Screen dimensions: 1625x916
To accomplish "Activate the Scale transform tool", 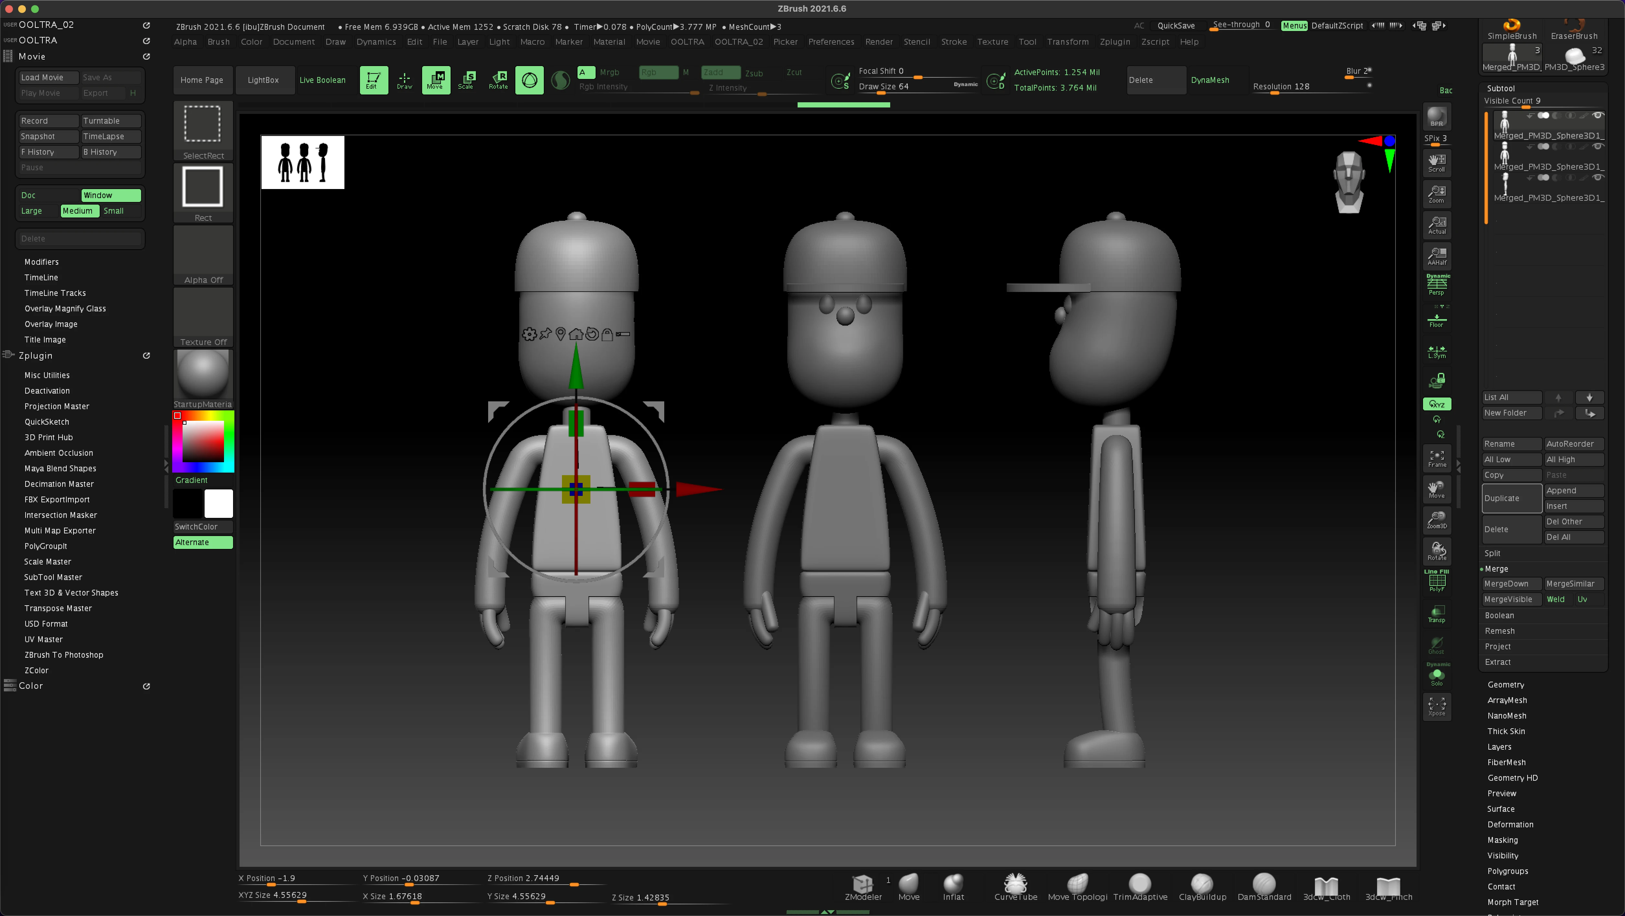I will coord(466,80).
